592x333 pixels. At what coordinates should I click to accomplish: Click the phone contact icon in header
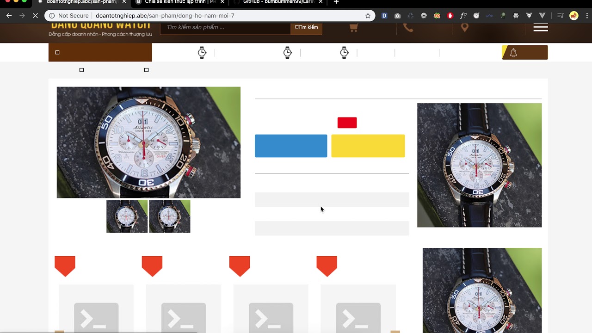pyautogui.click(x=408, y=28)
